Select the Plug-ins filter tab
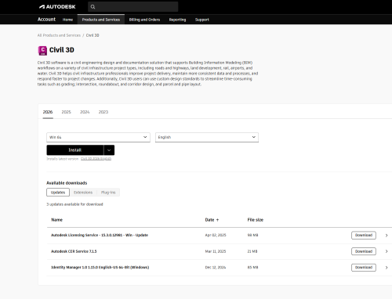Viewport: 392px width, 299px height. pos(108,193)
